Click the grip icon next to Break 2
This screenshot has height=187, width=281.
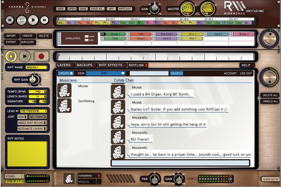(231, 34)
